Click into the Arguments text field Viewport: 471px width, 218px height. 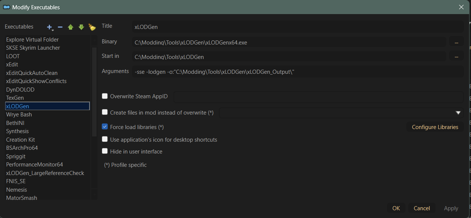297,72
